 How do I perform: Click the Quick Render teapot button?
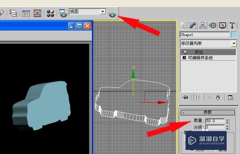[x=112, y=15]
